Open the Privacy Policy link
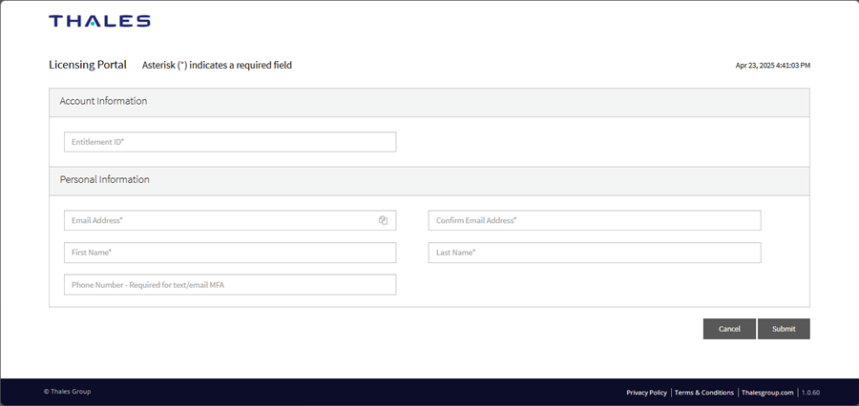This screenshot has width=859, height=406. point(646,393)
